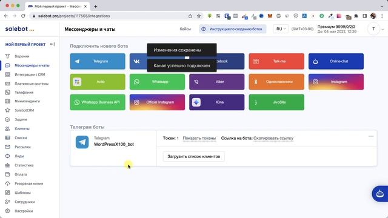Connect Одноклассники channel
This screenshot has width=388, height=218.
[x=276, y=82]
